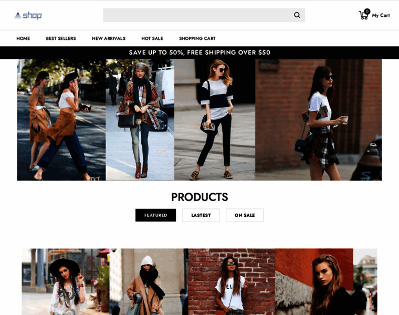Switch to the On Sale tab
The width and height of the screenshot is (399, 315).
pos(245,215)
